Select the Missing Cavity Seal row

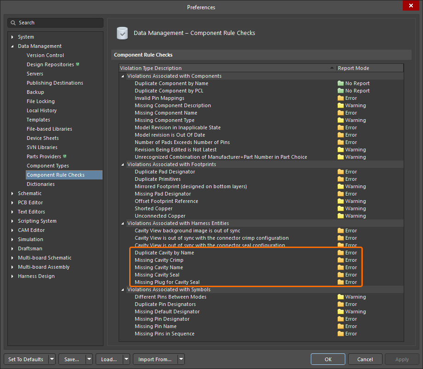tap(261, 275)
